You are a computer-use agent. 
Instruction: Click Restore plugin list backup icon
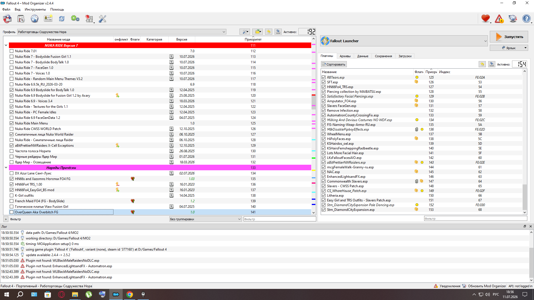(482, 64)
